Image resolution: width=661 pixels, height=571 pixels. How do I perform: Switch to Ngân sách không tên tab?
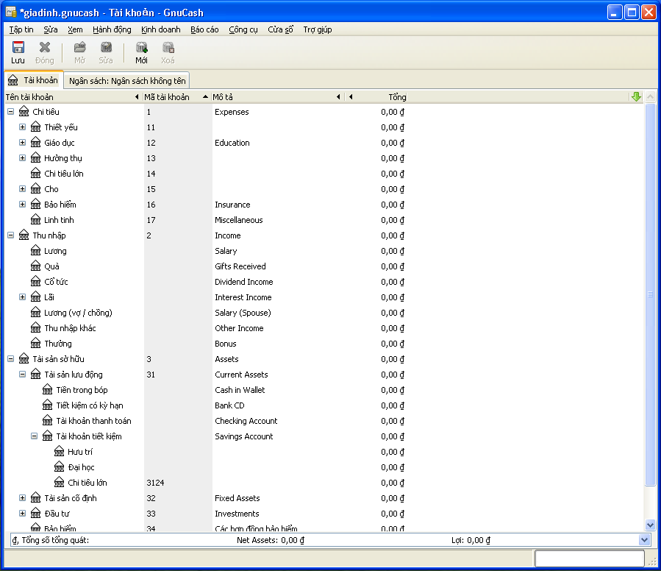tap(127, 81)
